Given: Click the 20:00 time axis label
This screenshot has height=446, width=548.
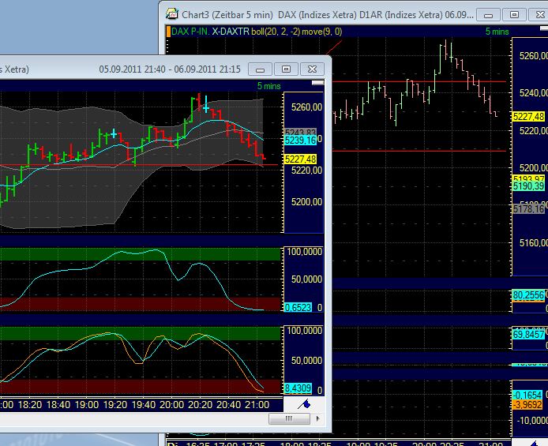Looking at the screenshot, I should tap(171, 405).
